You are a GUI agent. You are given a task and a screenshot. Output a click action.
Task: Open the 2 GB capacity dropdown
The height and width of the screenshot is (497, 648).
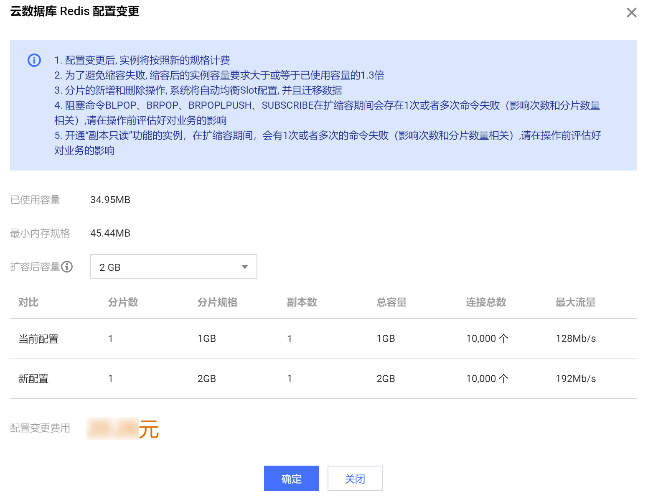(174, 267)
